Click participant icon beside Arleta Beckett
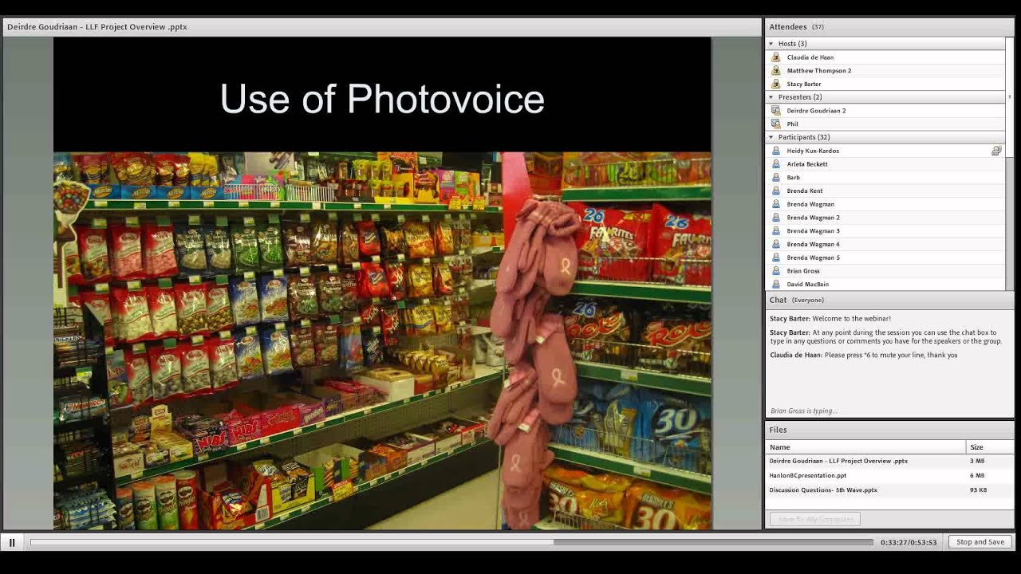This screenshot has width=1021, height=574. pyautogui.click(x=776, y=164)
